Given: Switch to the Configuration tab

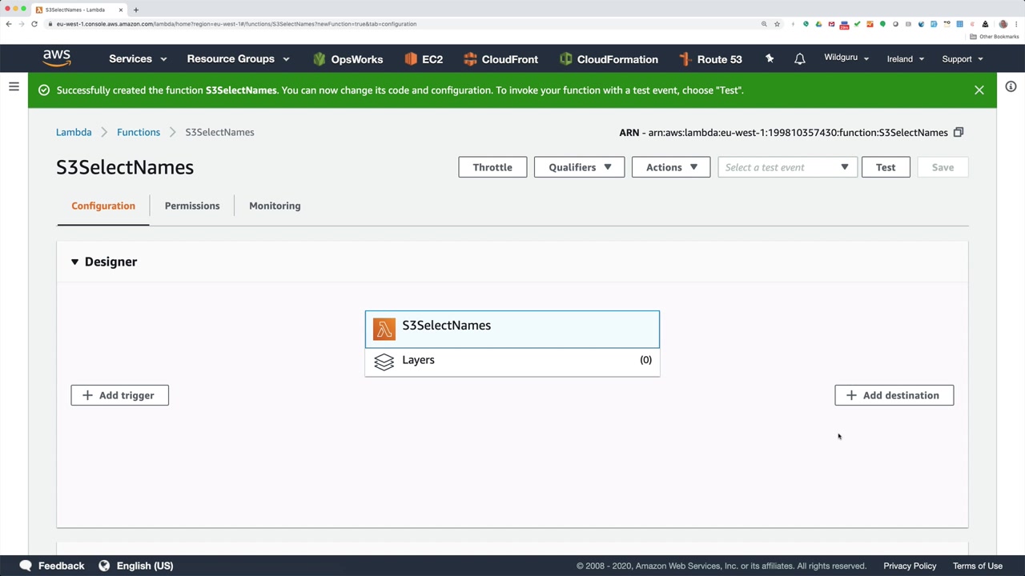Looking at the screenshot, I should tap(103, 206).
